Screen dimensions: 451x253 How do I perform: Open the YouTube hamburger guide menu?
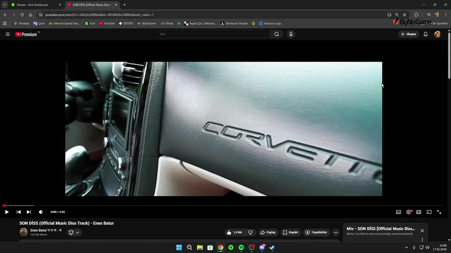pos(8,34)
